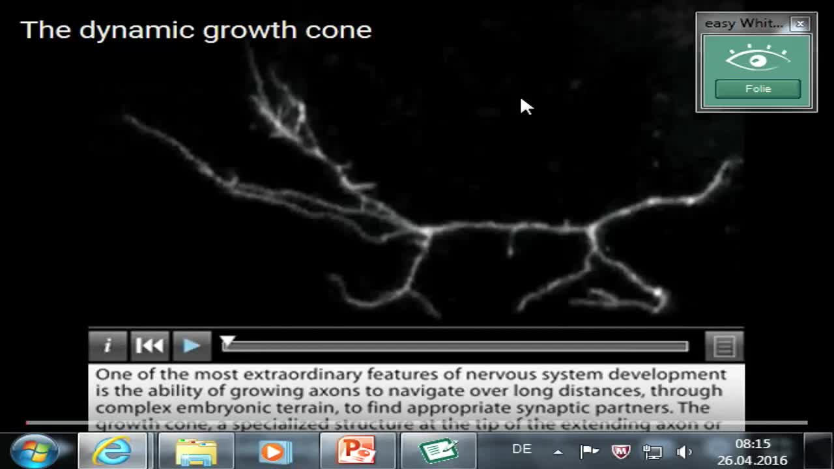Toggle slide visibility with the Folie button
The width and height of the screenshot is (834, 469).
[756, 89]
